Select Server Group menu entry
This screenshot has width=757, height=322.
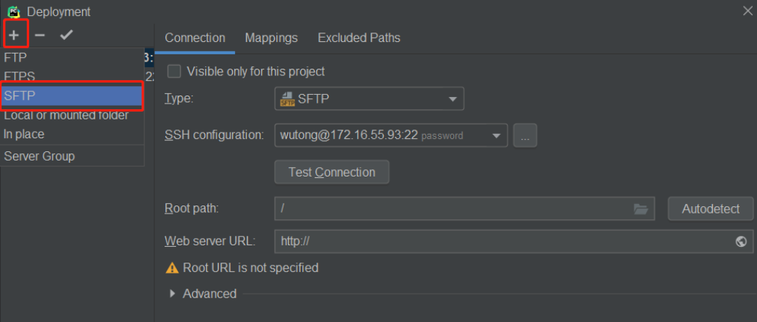click(x=39, y=156)
